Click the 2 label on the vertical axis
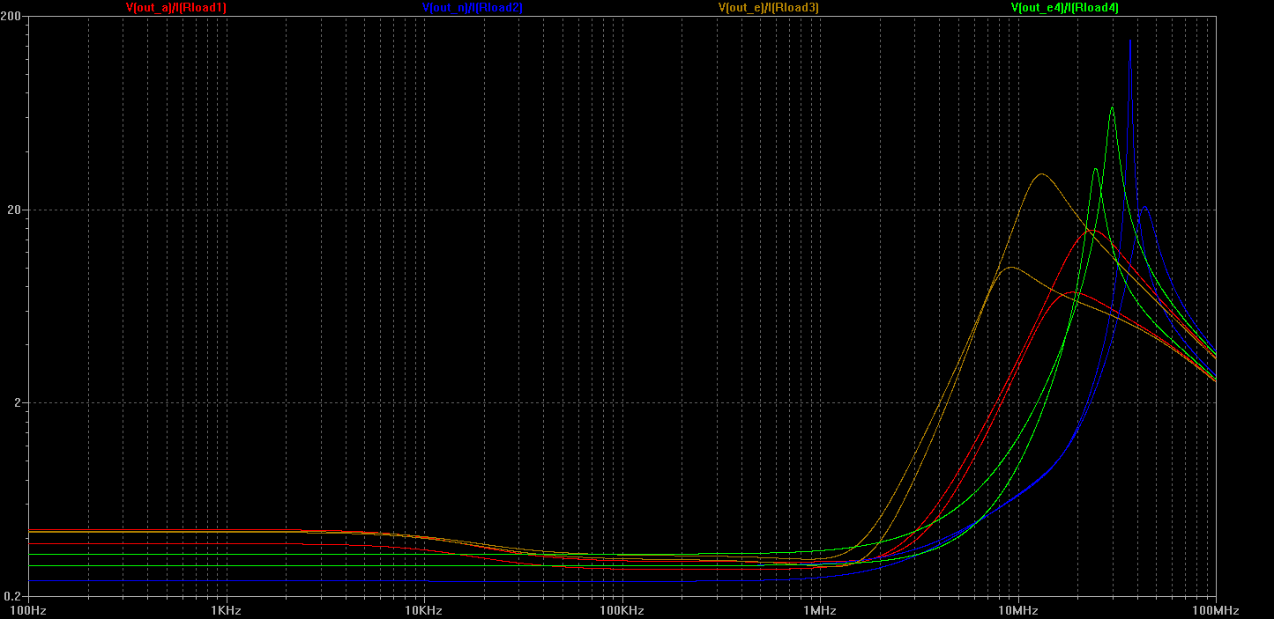The image size is (1274, 619). 20,403
